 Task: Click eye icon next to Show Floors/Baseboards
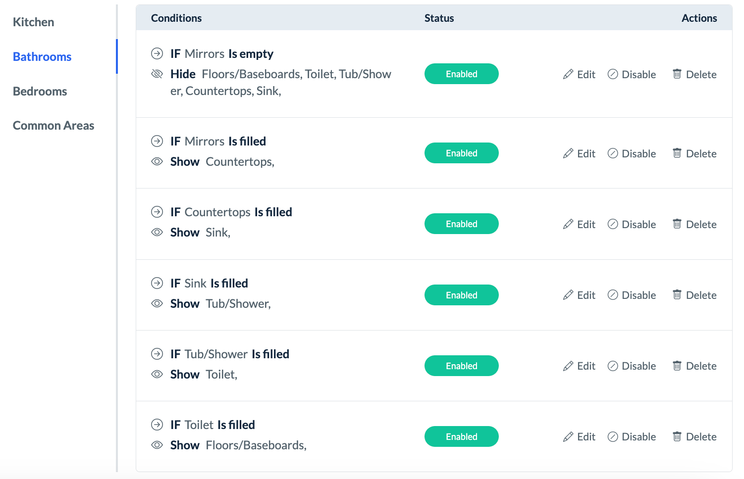pyautogui.click(x=157, y=445)
